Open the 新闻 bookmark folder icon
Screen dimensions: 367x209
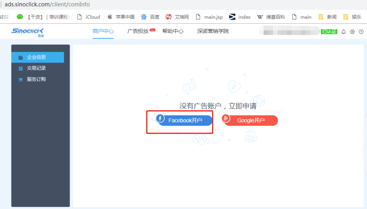[x=321, y=17]
